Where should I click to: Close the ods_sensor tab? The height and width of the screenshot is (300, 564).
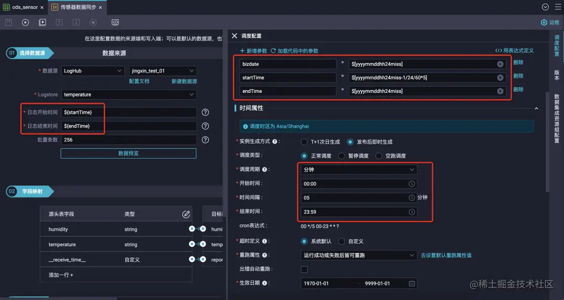click(x=42, y=7)
